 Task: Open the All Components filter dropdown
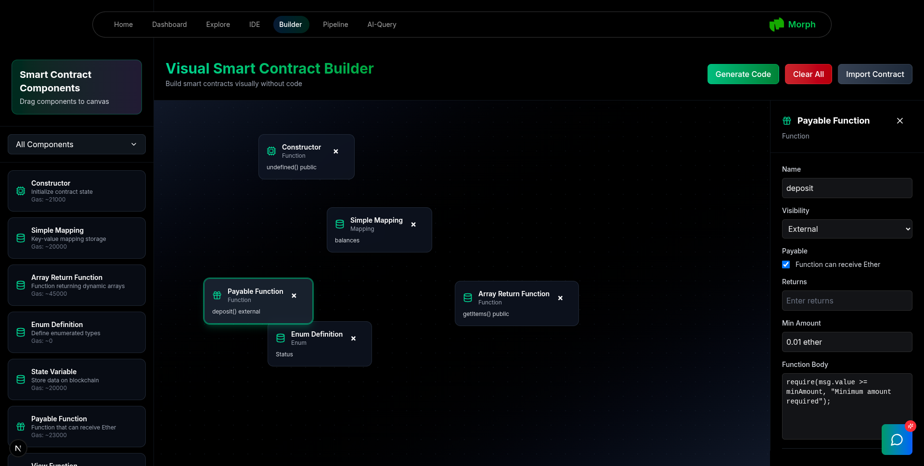[77, 144]
